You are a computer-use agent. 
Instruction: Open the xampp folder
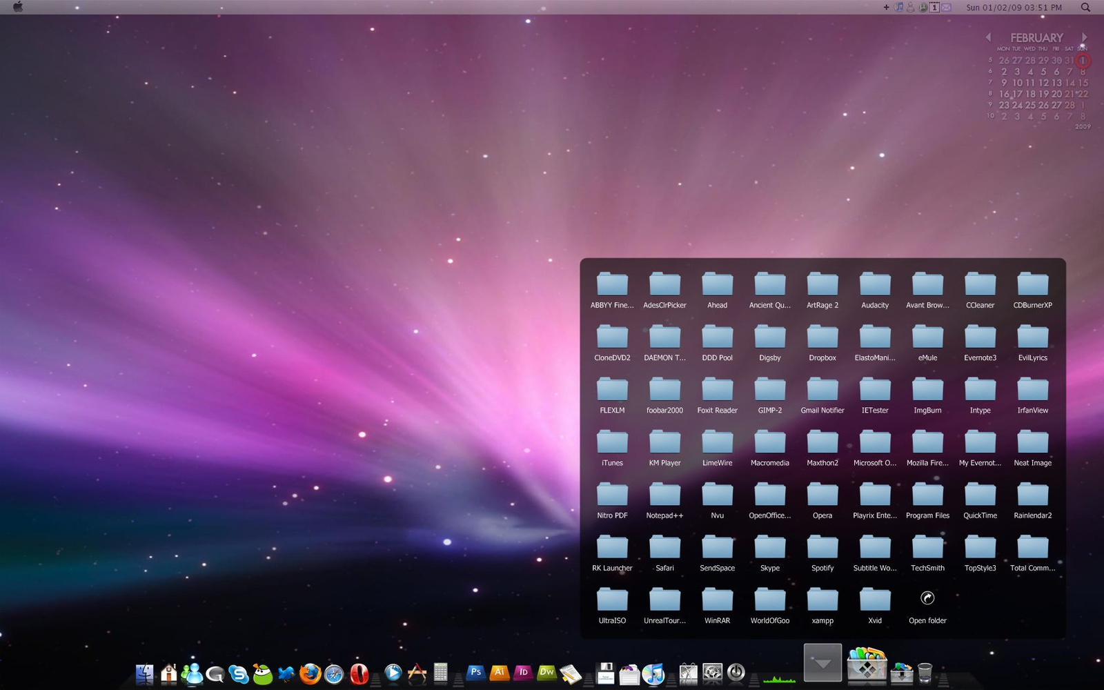[x=822, y=606]
